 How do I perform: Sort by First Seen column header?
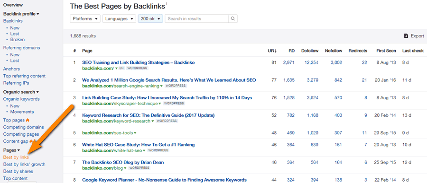click(x=386, y=51)
